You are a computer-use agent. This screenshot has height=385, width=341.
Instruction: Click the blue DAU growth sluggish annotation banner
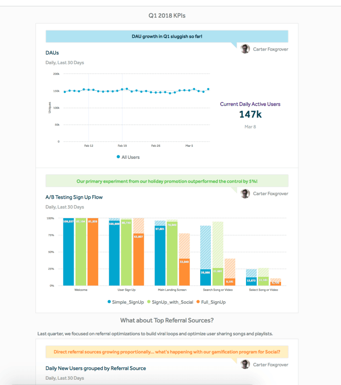(167, 36)
